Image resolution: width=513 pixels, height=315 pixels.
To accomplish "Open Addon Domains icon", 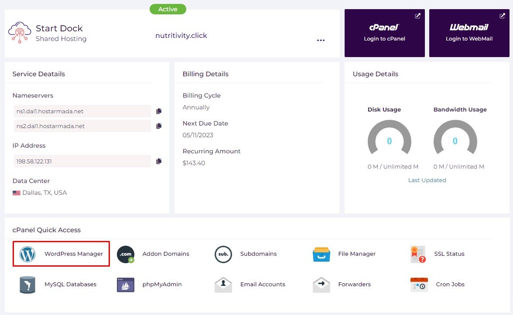I will (x=125, y=254).
